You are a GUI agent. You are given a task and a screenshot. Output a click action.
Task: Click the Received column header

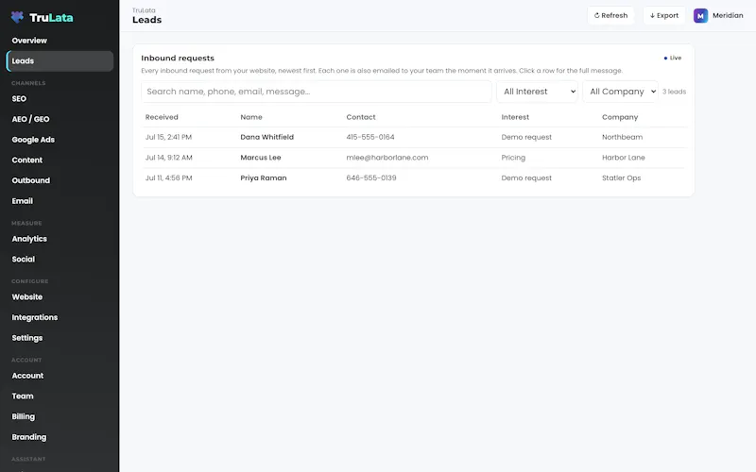(x=162, y=117)
